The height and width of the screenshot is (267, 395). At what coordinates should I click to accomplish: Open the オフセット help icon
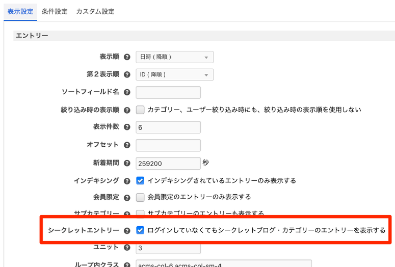coord(127,145)
